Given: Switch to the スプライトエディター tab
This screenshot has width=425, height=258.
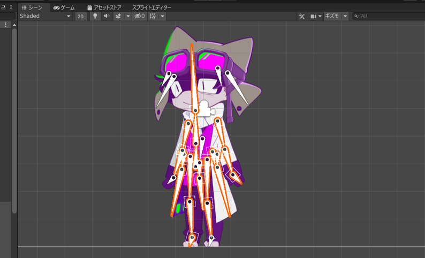Looking at the screenshot, I should [x=151, y=7].
